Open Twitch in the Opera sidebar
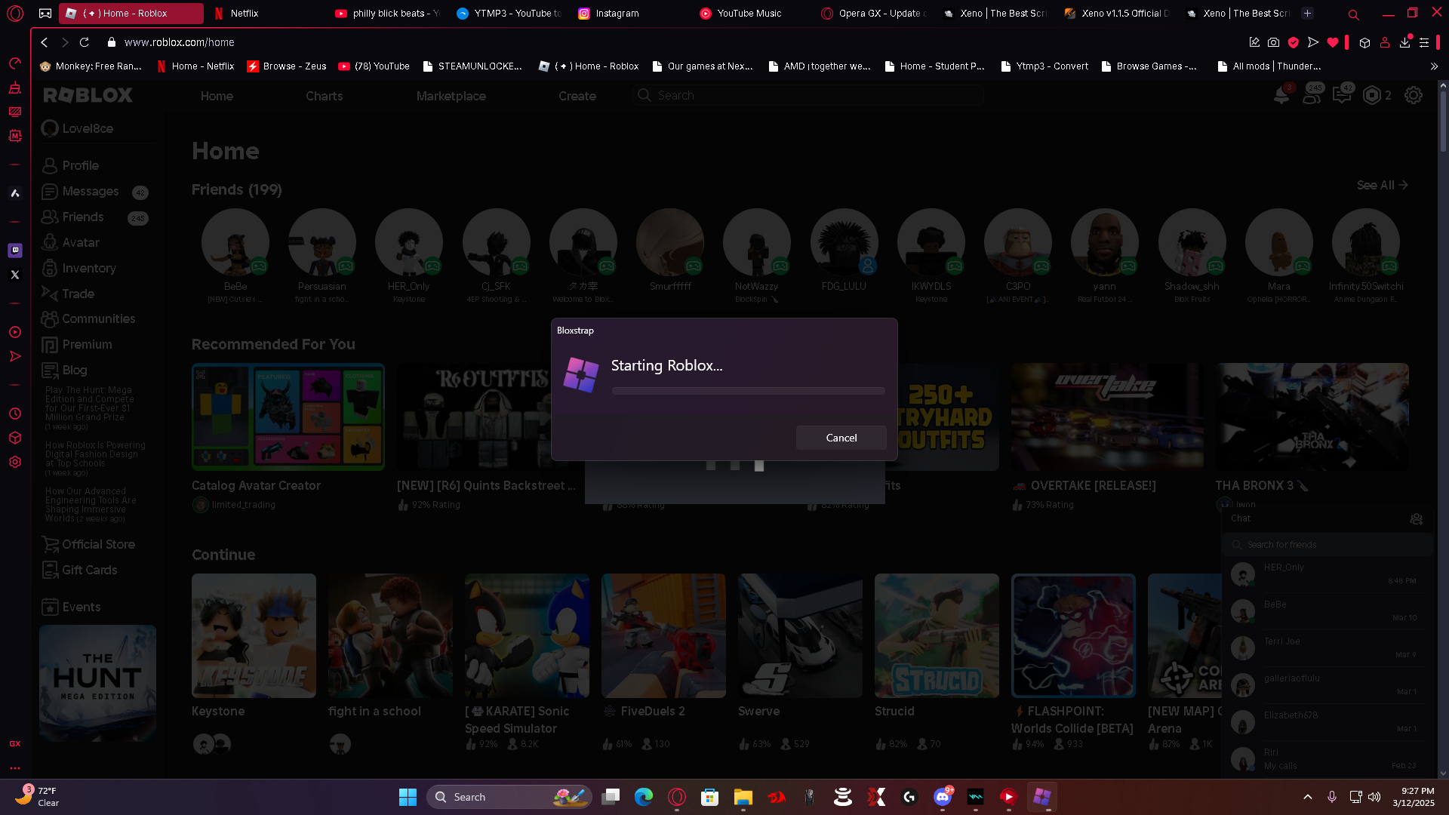Image resolution: width=1449 pixels, height=815 pixels. (x=15, y=250)
